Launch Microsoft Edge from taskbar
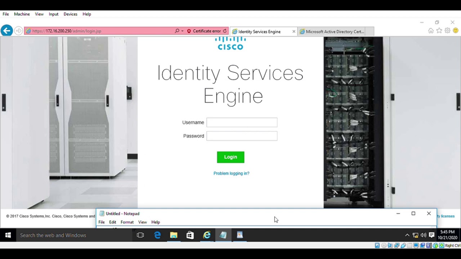 point(157,235)
